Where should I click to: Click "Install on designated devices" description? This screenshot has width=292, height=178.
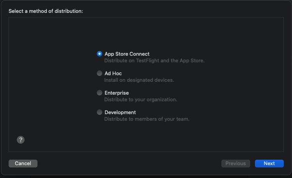[x=139, y=80]
